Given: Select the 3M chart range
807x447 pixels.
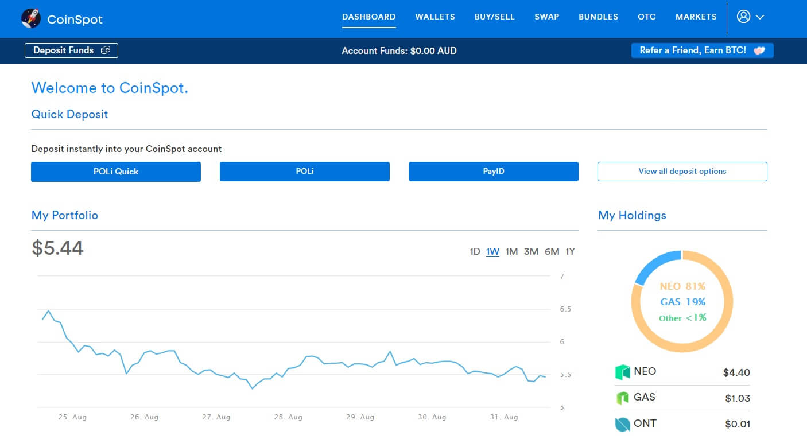Looking at the screenshot, I should 531,251.
